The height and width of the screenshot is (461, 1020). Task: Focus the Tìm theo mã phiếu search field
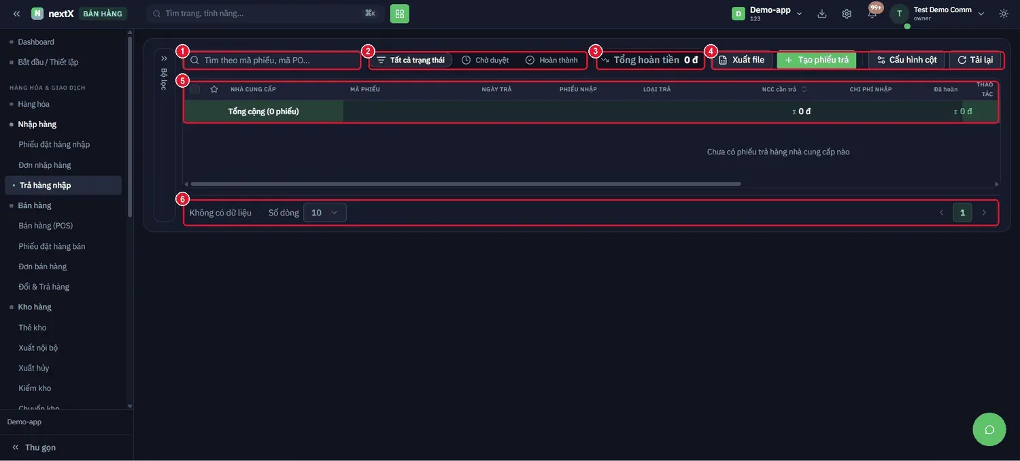(x=272, y=60)
